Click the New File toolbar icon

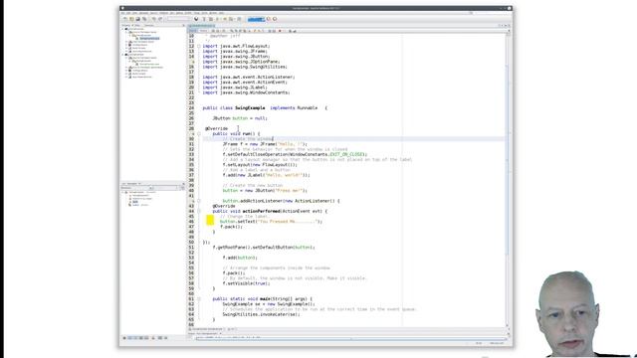pos(125,19)
